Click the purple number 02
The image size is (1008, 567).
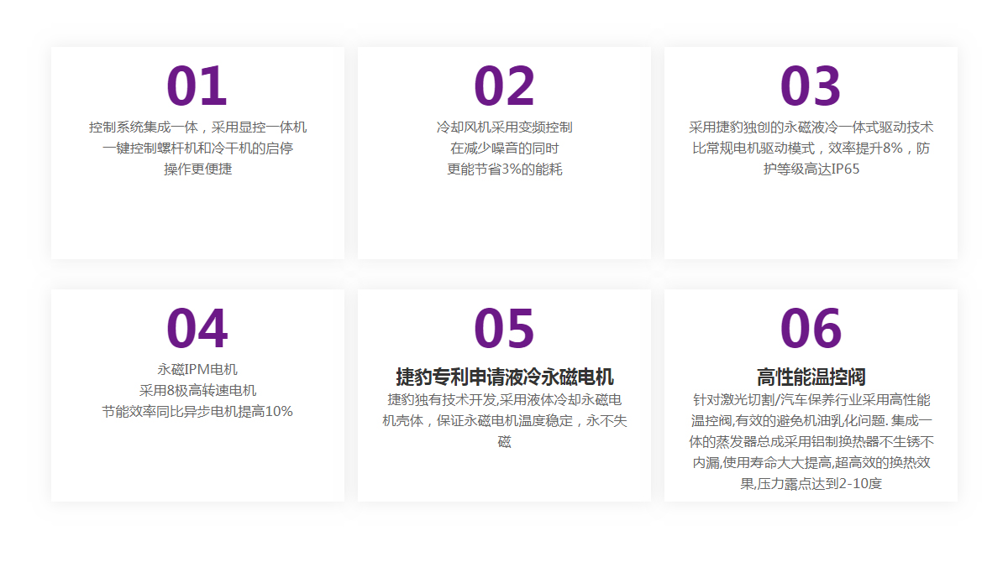504,87
